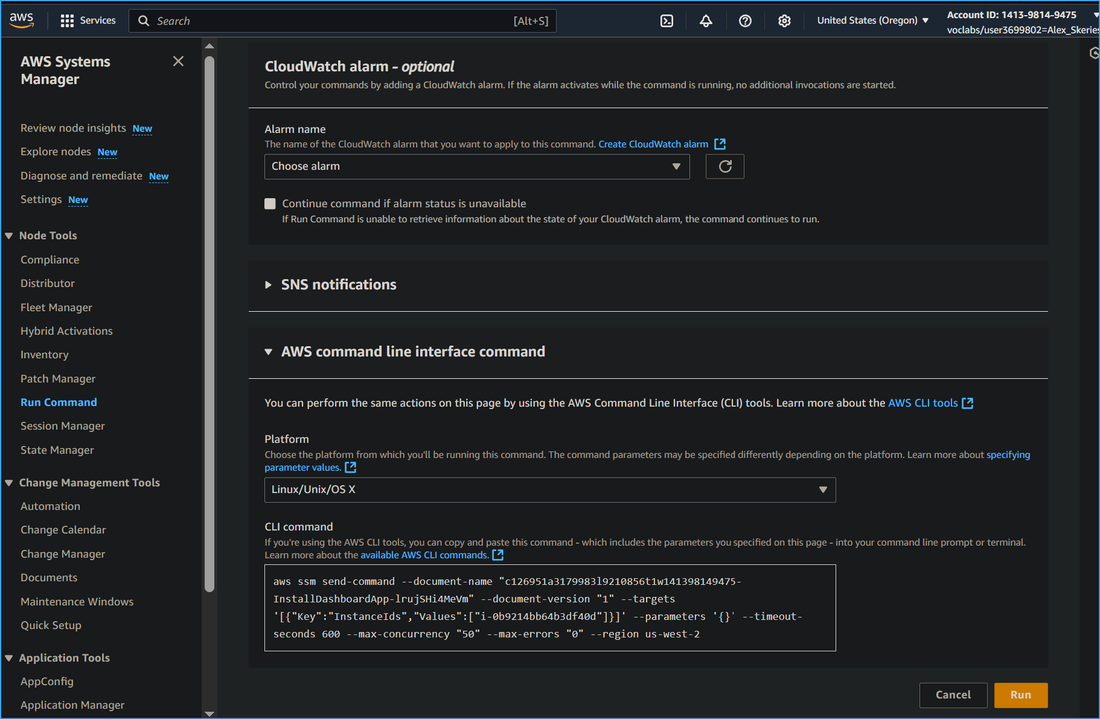Open the United States (Oregon) region menu
Screen dimensions: 1100x719
pyautogui.click(x=872, y=20)
